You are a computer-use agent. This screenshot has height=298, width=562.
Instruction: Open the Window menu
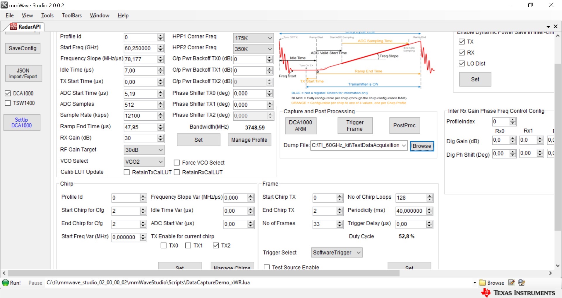tap(100, 15)
